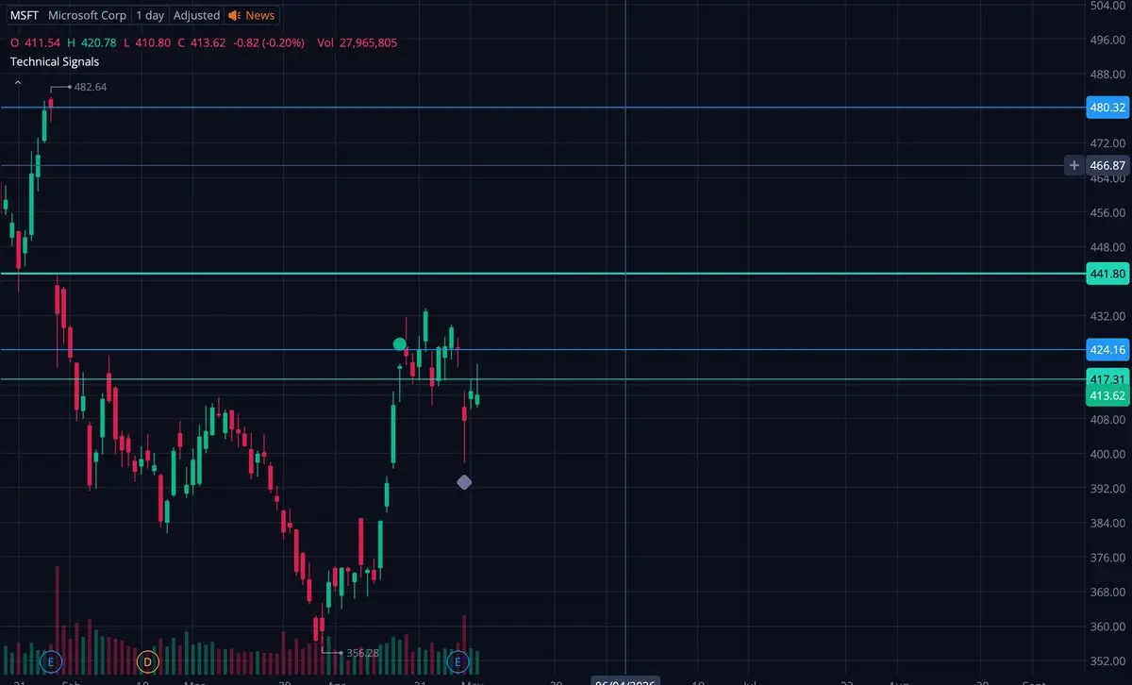Screen dimensions: 1132x685
Task: Click the 06/04/2026 crosshair date label
Action: point(624,681)
